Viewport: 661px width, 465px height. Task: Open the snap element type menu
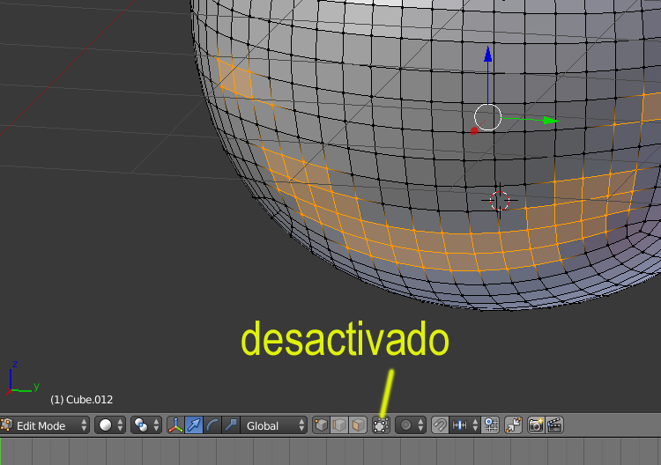point(464,425)
